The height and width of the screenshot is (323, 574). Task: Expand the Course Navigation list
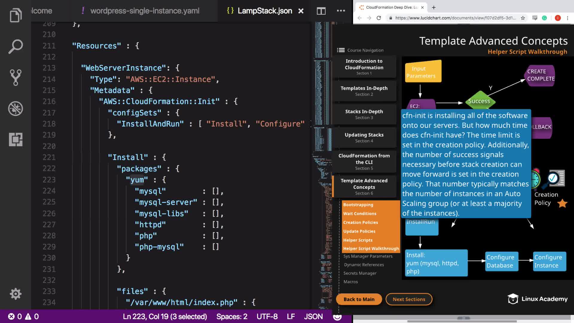coord(361,50)
